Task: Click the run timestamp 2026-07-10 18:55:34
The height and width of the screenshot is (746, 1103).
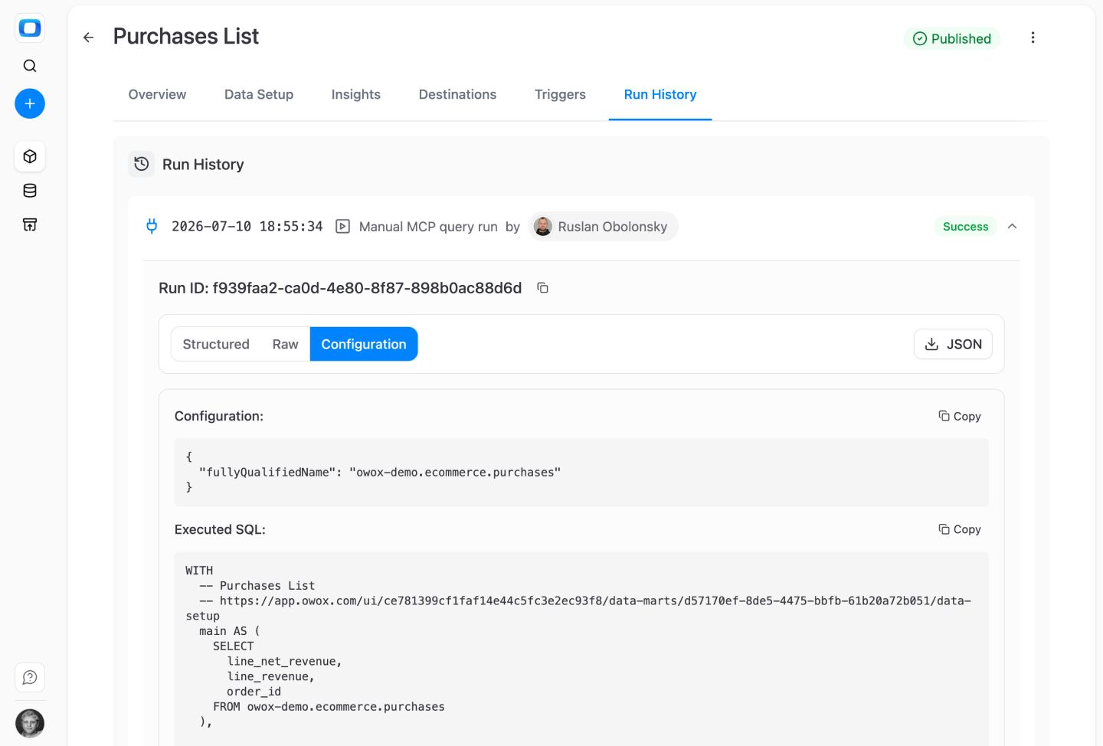Action: click(247, 227)
